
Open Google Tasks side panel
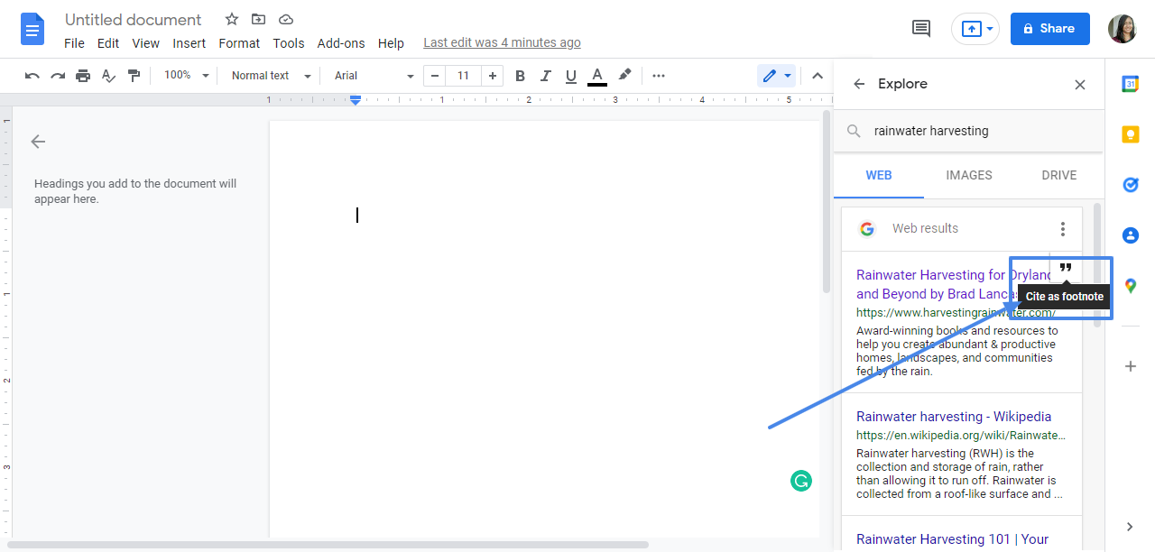[x=1130, y=185]
